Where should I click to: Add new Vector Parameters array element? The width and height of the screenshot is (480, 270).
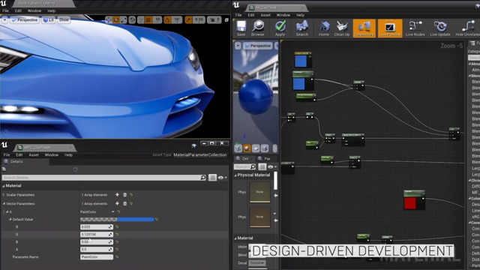[117, 203]
